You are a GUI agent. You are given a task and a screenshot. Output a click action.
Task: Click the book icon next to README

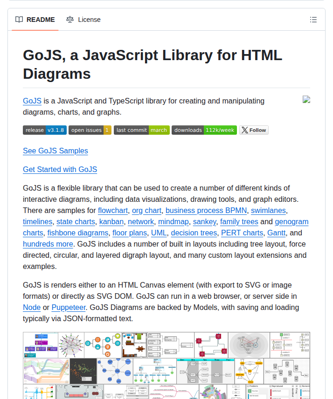(x=19, y=20)
